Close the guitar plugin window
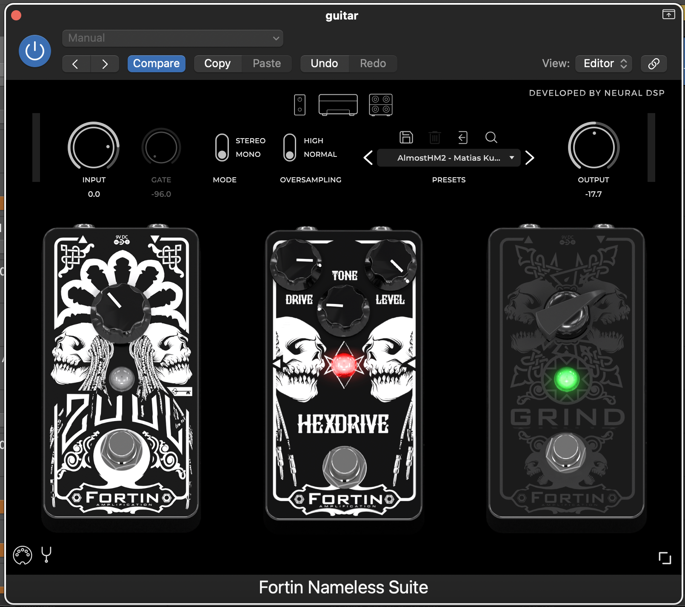The width and height of the screenshot is (685, 607). click(x=16, y=16)
